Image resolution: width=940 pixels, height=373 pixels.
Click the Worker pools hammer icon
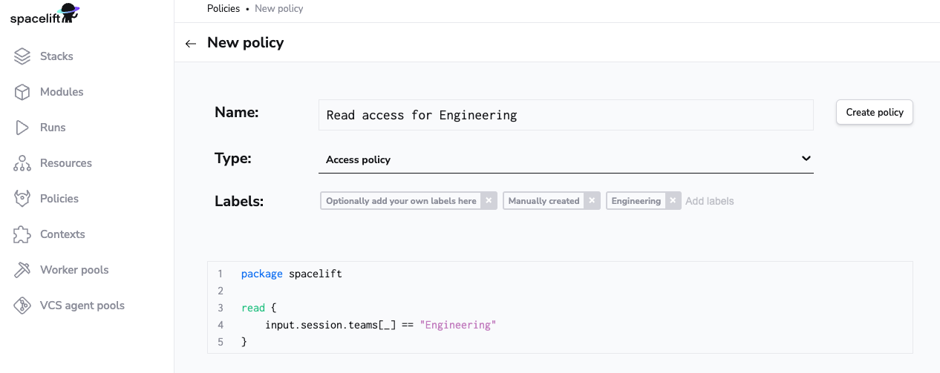[x=22, y=270]
